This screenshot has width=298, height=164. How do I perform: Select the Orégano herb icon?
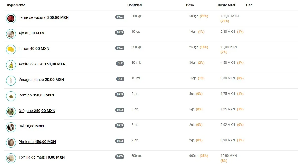coord(11,112)
